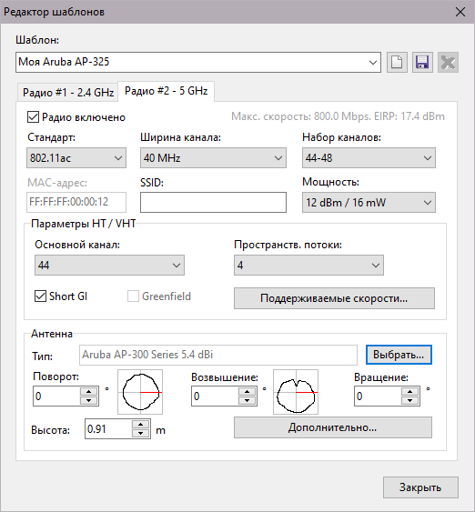Viewport: 475px width, 512px height.
Task: Decrease Высота with the down arrow
Action: point(141,433)
